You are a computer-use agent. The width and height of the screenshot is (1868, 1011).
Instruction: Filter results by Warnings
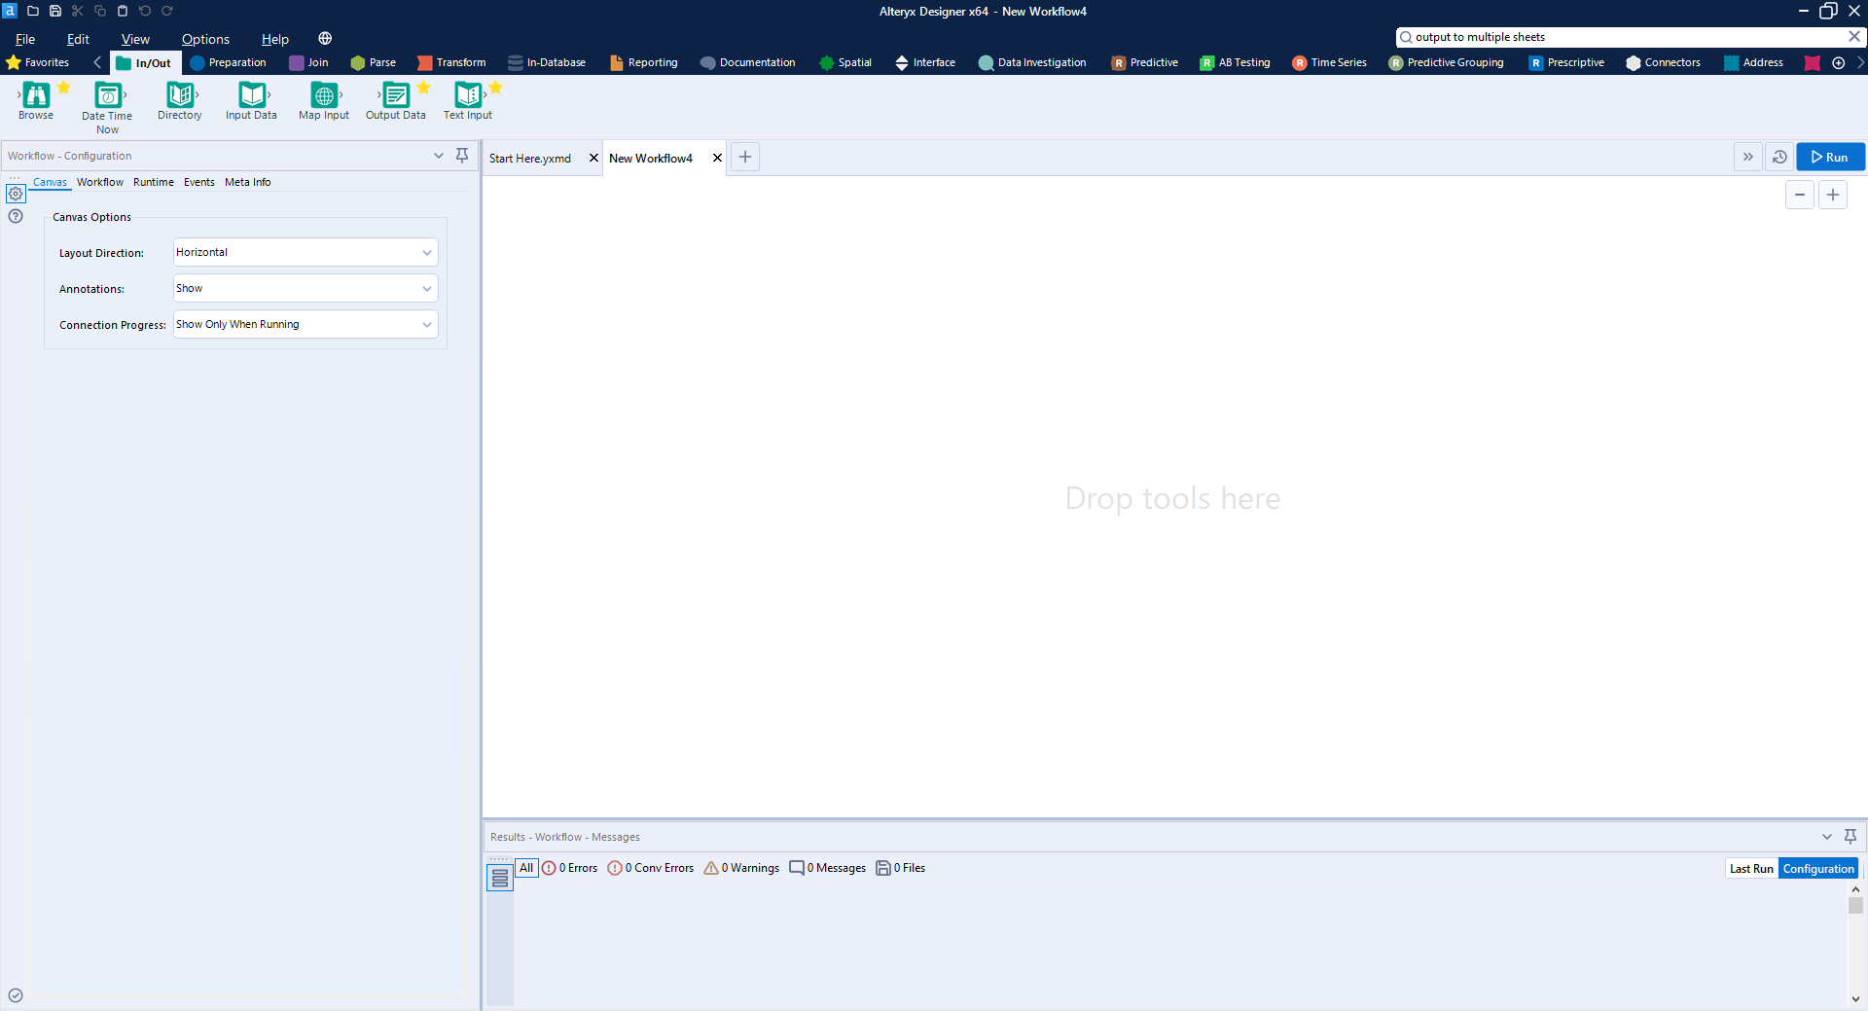click(x=741, y=868)
